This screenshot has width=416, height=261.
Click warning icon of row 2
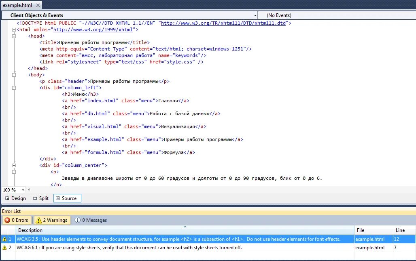4,248
